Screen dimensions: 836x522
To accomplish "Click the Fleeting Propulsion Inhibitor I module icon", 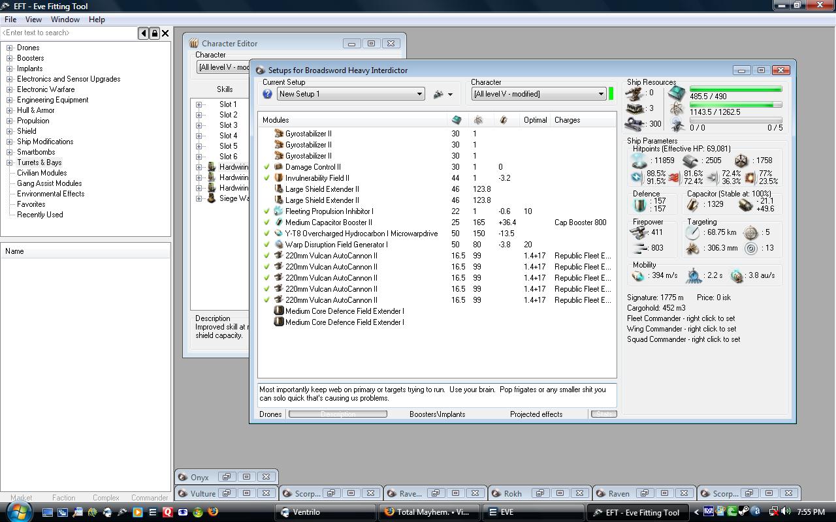I will (278, 211).
